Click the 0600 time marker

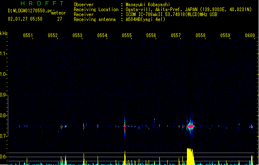pos(250,35)
